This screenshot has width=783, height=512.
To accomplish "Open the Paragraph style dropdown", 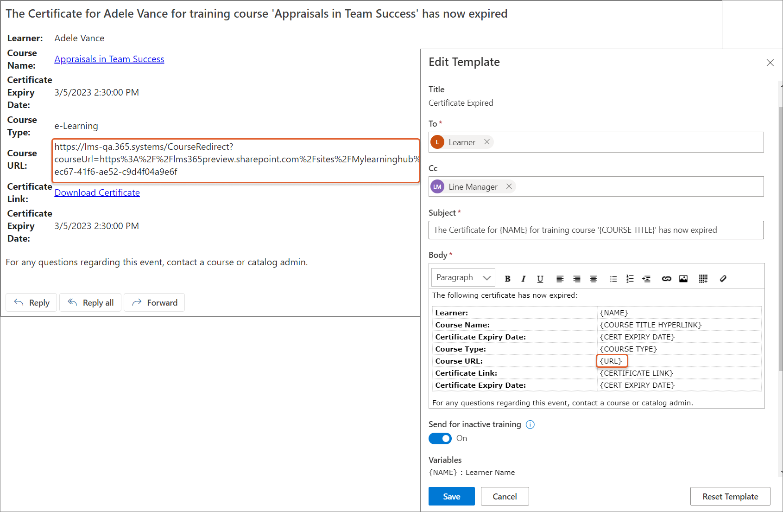I will (x=463, y=277).
